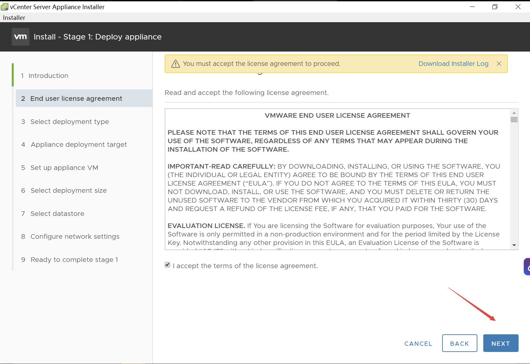This screenshot has width=530, height=364.
Task: Toggle the accept license terms checkbox
Action: click(x=168, y=265)
